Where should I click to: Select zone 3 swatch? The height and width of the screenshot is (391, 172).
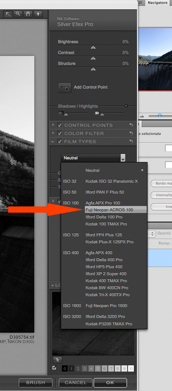(x=84, y=368)
